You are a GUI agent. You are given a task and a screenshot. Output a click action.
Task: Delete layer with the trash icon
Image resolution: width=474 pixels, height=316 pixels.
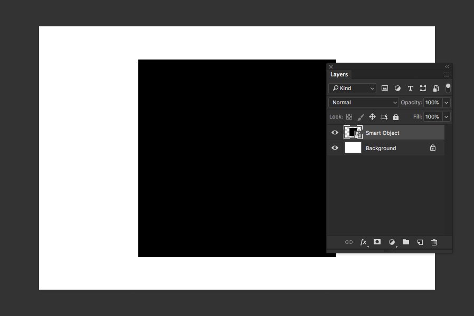click(434, 242)
